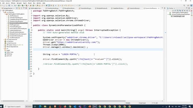Click the Debug bug icon in the toolbar

[x=15, y=5]
